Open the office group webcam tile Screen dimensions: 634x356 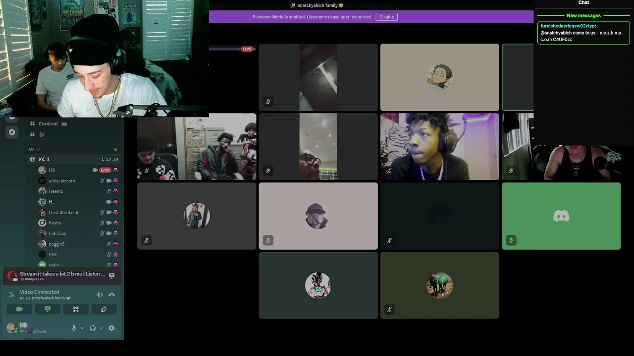197,147
